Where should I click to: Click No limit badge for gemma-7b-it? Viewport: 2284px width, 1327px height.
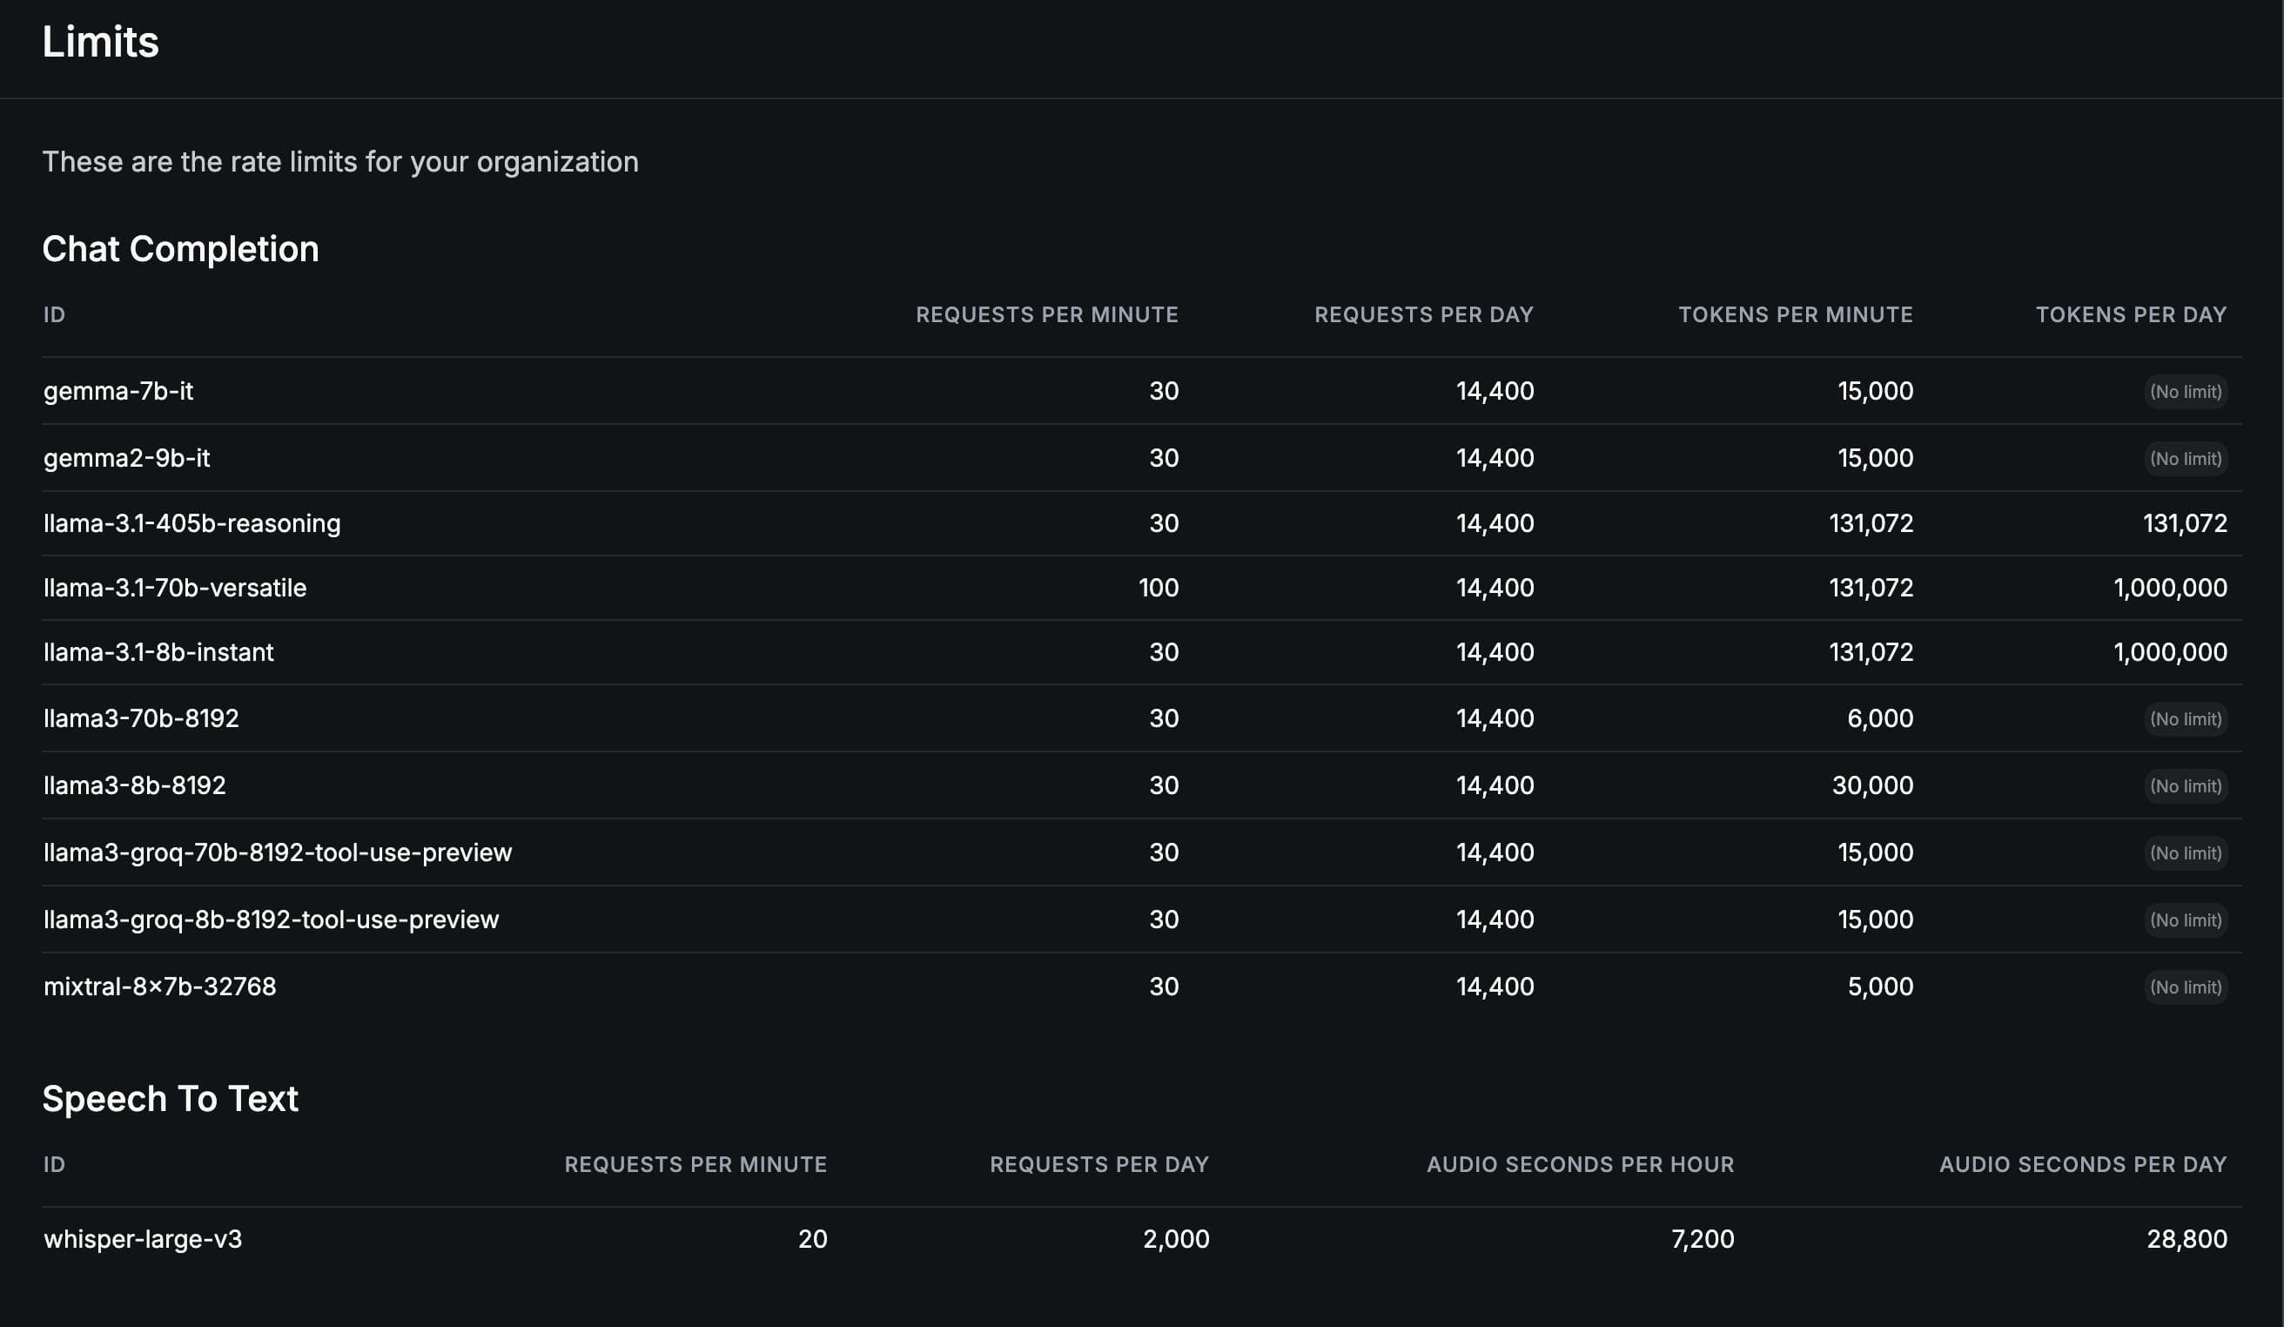click(x=2186, y=392)
